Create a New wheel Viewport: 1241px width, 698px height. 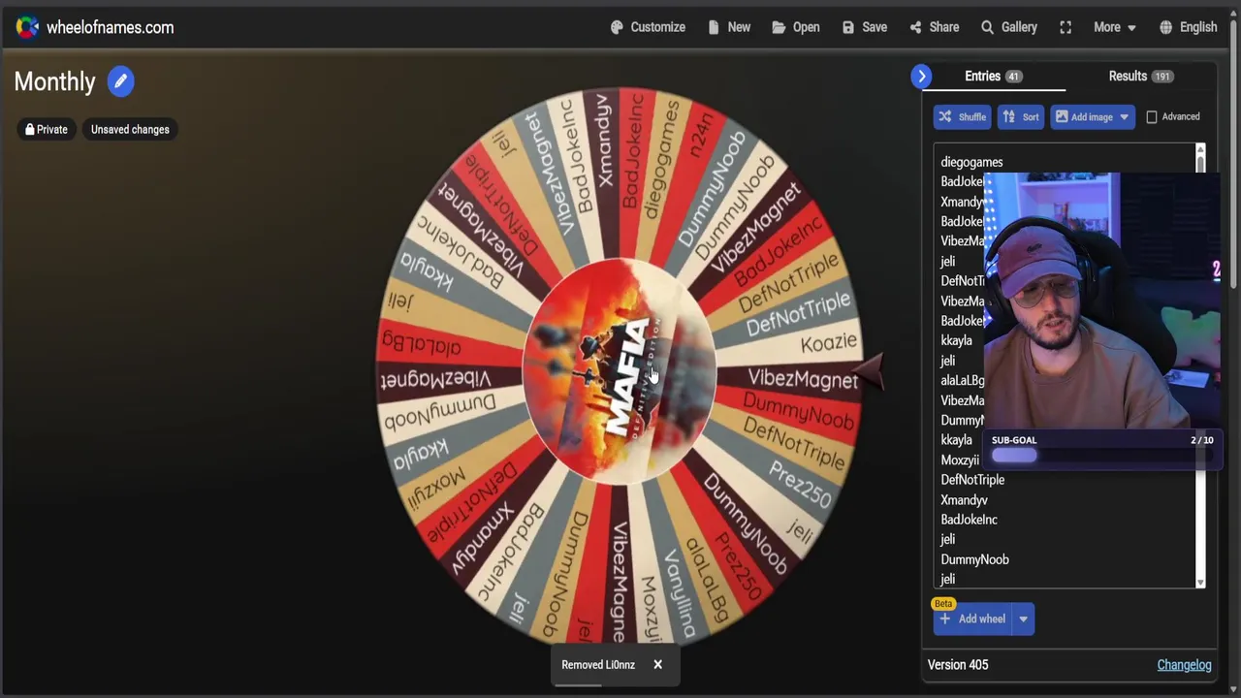click(x=729, y=27)
